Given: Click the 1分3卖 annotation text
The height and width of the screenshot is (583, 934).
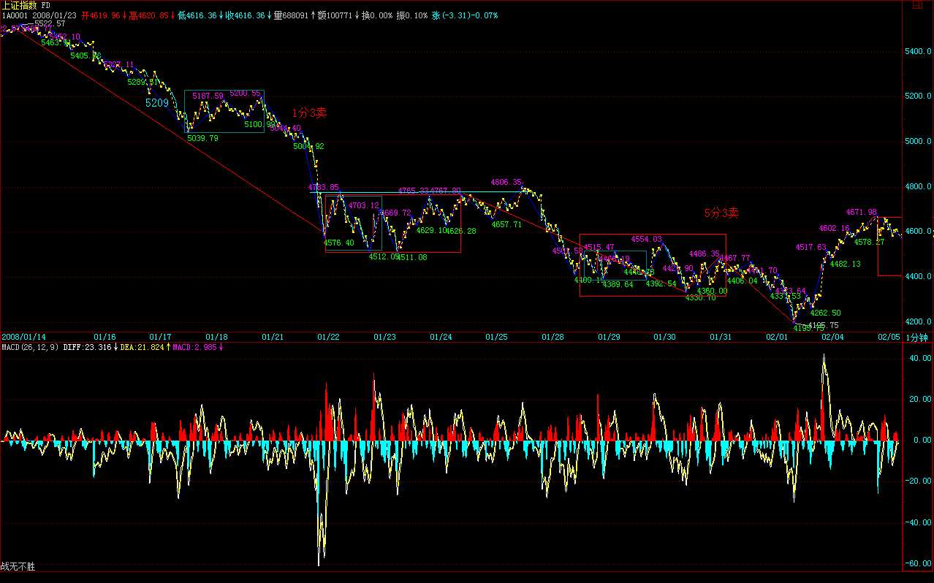Looking at the screenshot, I should [309, 113].
